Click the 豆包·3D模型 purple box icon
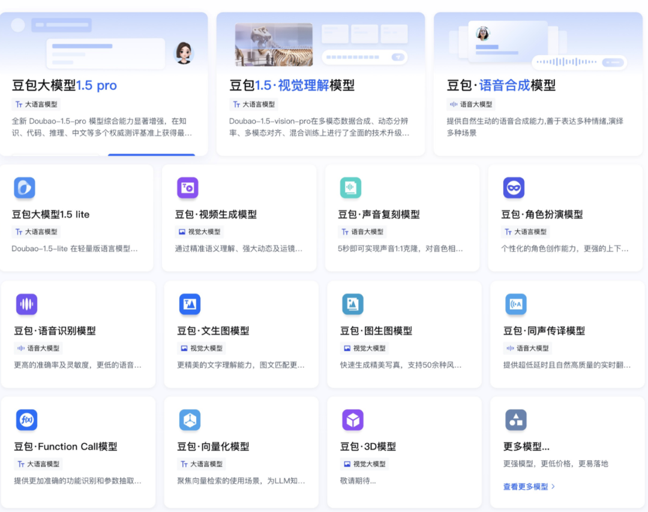 click(353, 420)
